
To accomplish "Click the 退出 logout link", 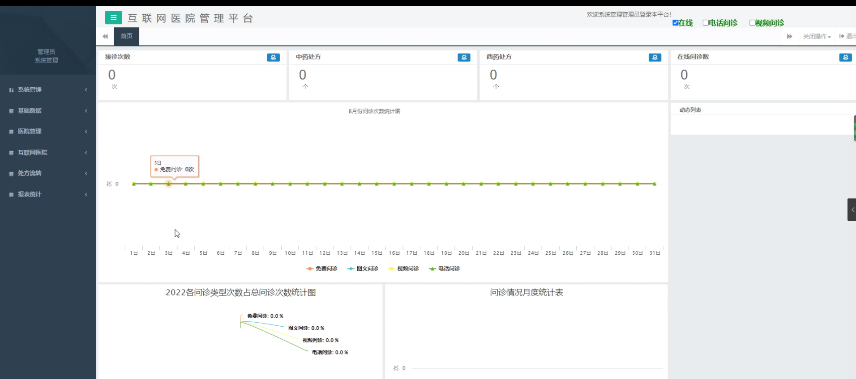I will (848, 36).
